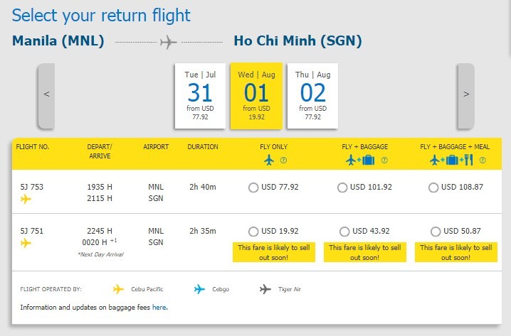Click the blue Cebgo plane icon in legend
This screenshot has width=511, height=336.
pyautogui.click(x=200, y=289)
